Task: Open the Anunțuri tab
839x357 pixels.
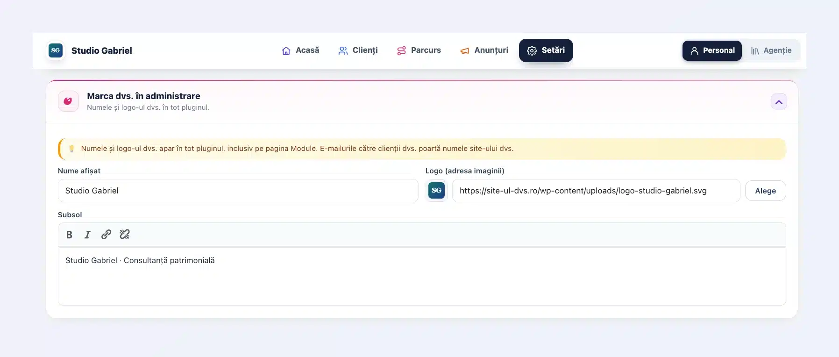Action: coord(484,50)
